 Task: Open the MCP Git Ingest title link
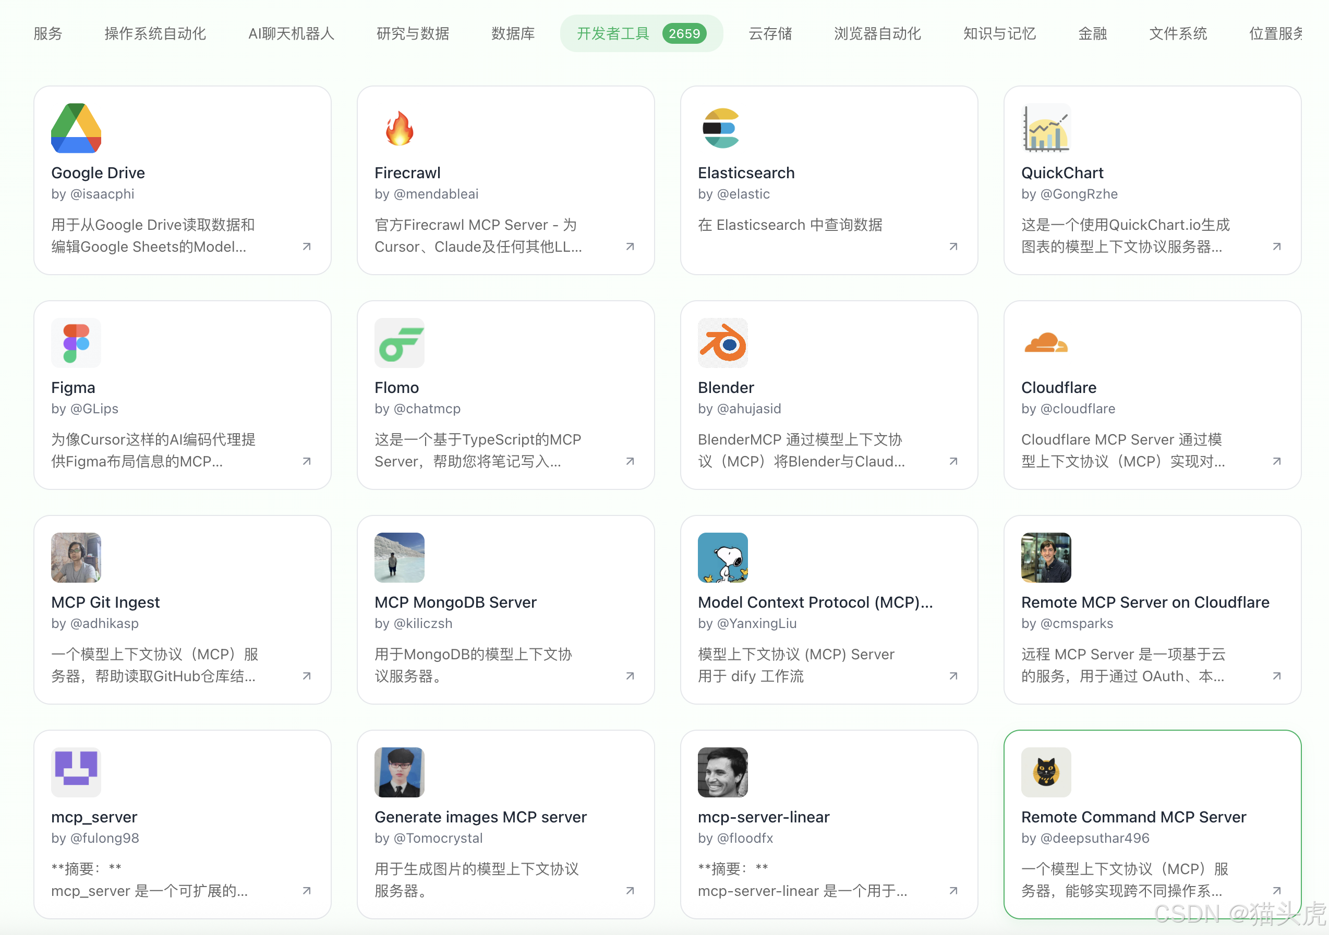pyautogui.click(x=105, y=602)
